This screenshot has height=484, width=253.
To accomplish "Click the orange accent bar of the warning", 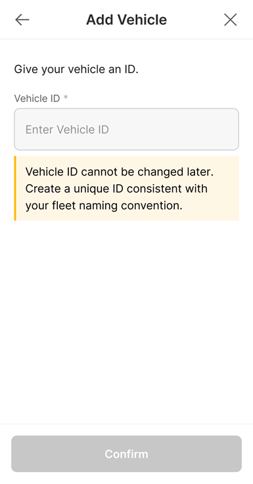I will (x=15, y=188).
